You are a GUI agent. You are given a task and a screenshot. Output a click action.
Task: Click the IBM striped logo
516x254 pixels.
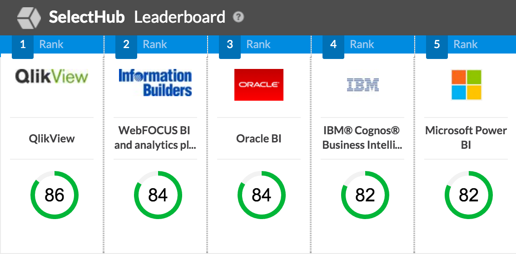coord(362,84)
